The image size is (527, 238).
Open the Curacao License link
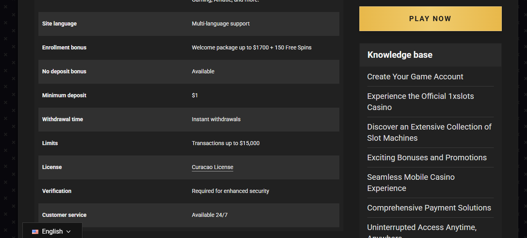pos(212,167)
